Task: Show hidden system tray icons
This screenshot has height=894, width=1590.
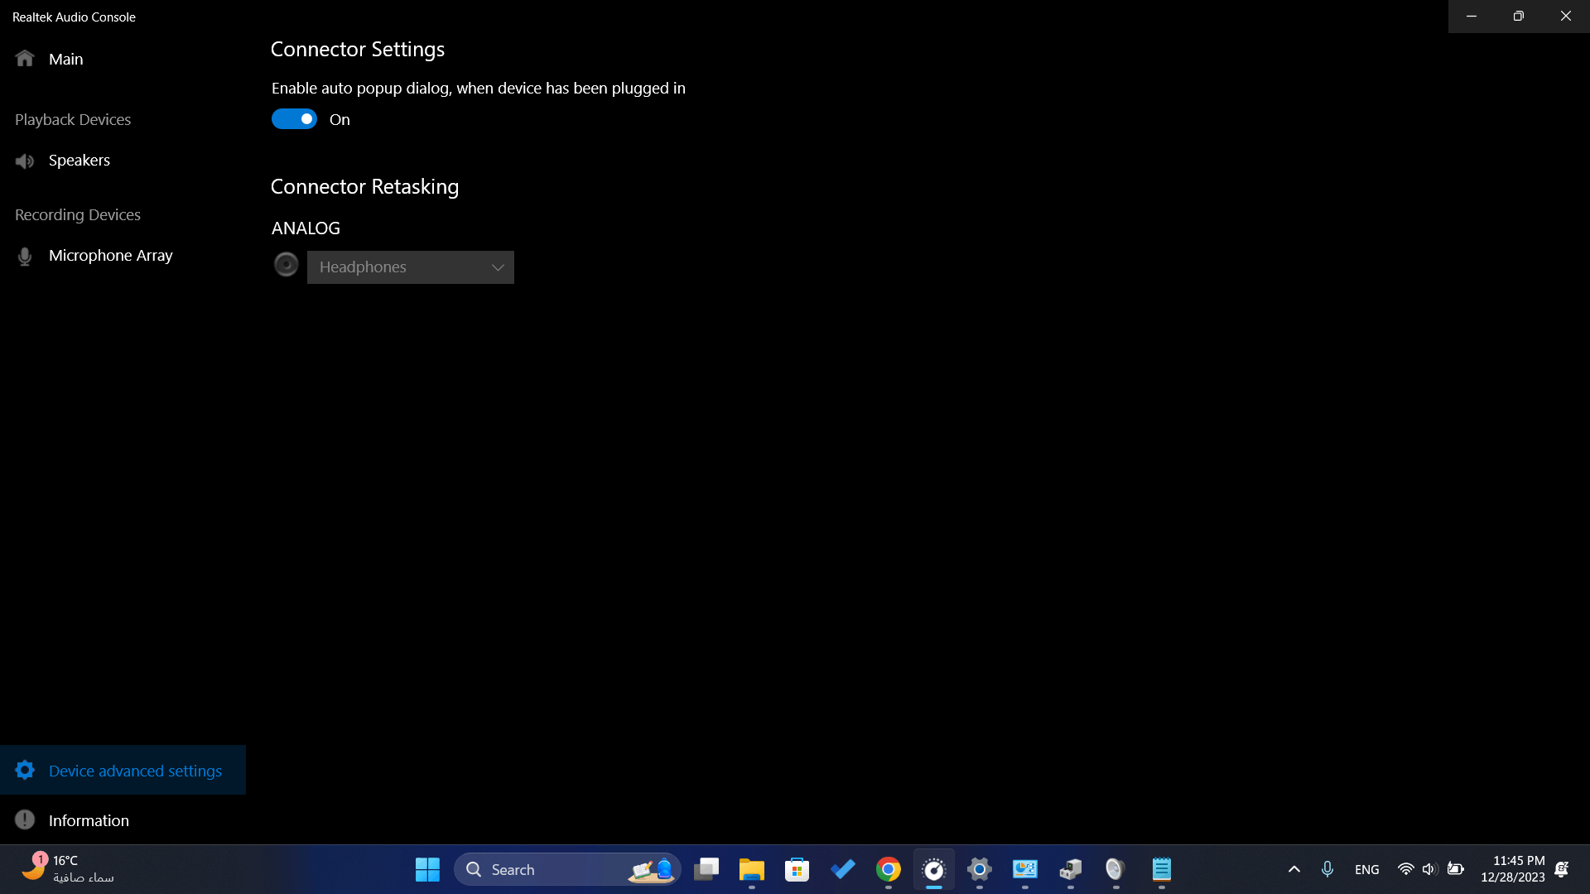Action: [1294, 870]
